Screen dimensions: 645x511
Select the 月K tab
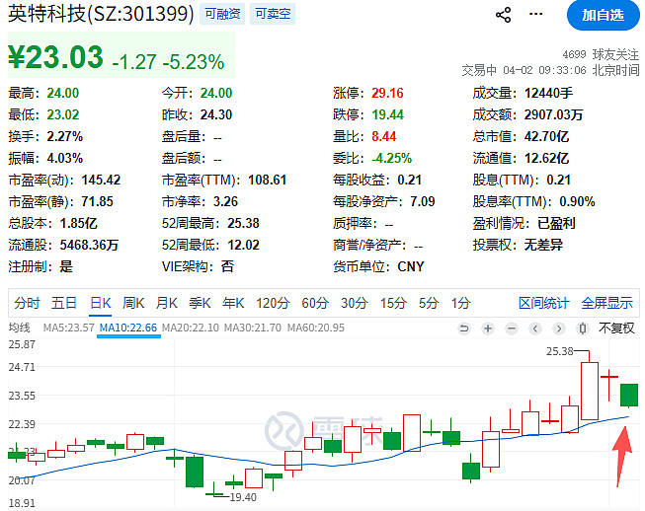click(x=167, y=303)
